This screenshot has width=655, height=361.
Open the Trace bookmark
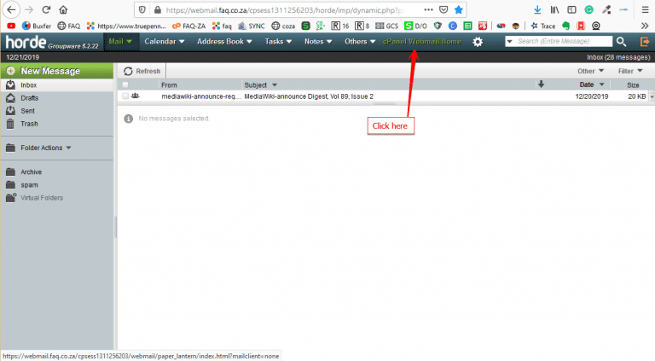pyautogui.click(x=543, y=26)
